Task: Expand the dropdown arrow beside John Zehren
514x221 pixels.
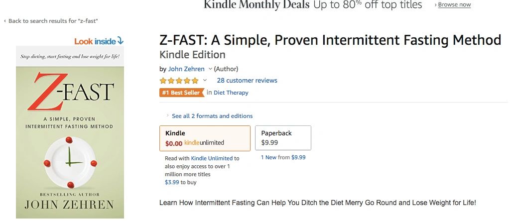Action: point(210,69)
